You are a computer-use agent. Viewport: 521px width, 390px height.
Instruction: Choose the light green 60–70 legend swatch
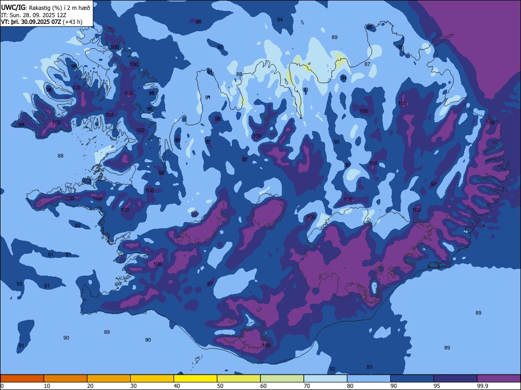pyautogui.click(x=282, y=379)
